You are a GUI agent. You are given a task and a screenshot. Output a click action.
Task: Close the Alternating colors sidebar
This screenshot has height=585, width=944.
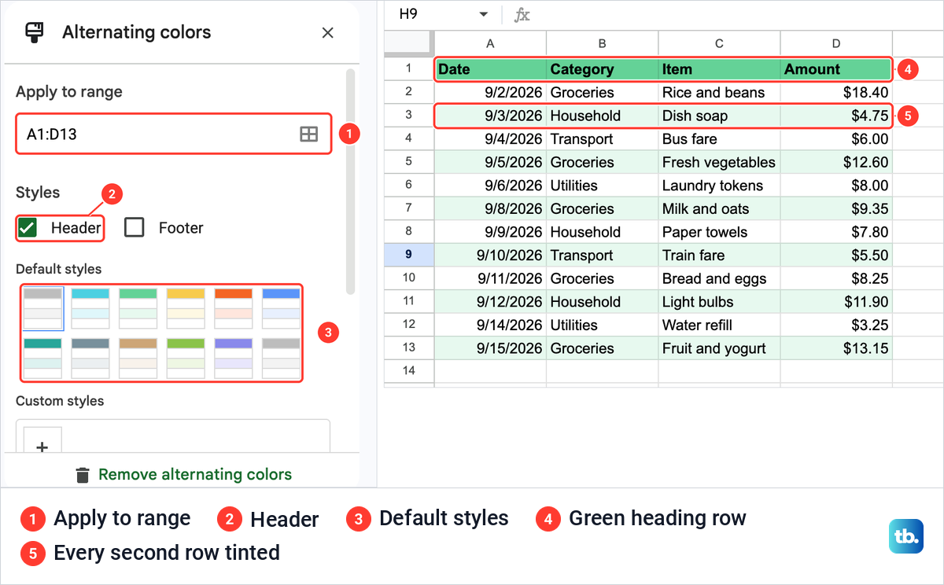click(328, 32)
